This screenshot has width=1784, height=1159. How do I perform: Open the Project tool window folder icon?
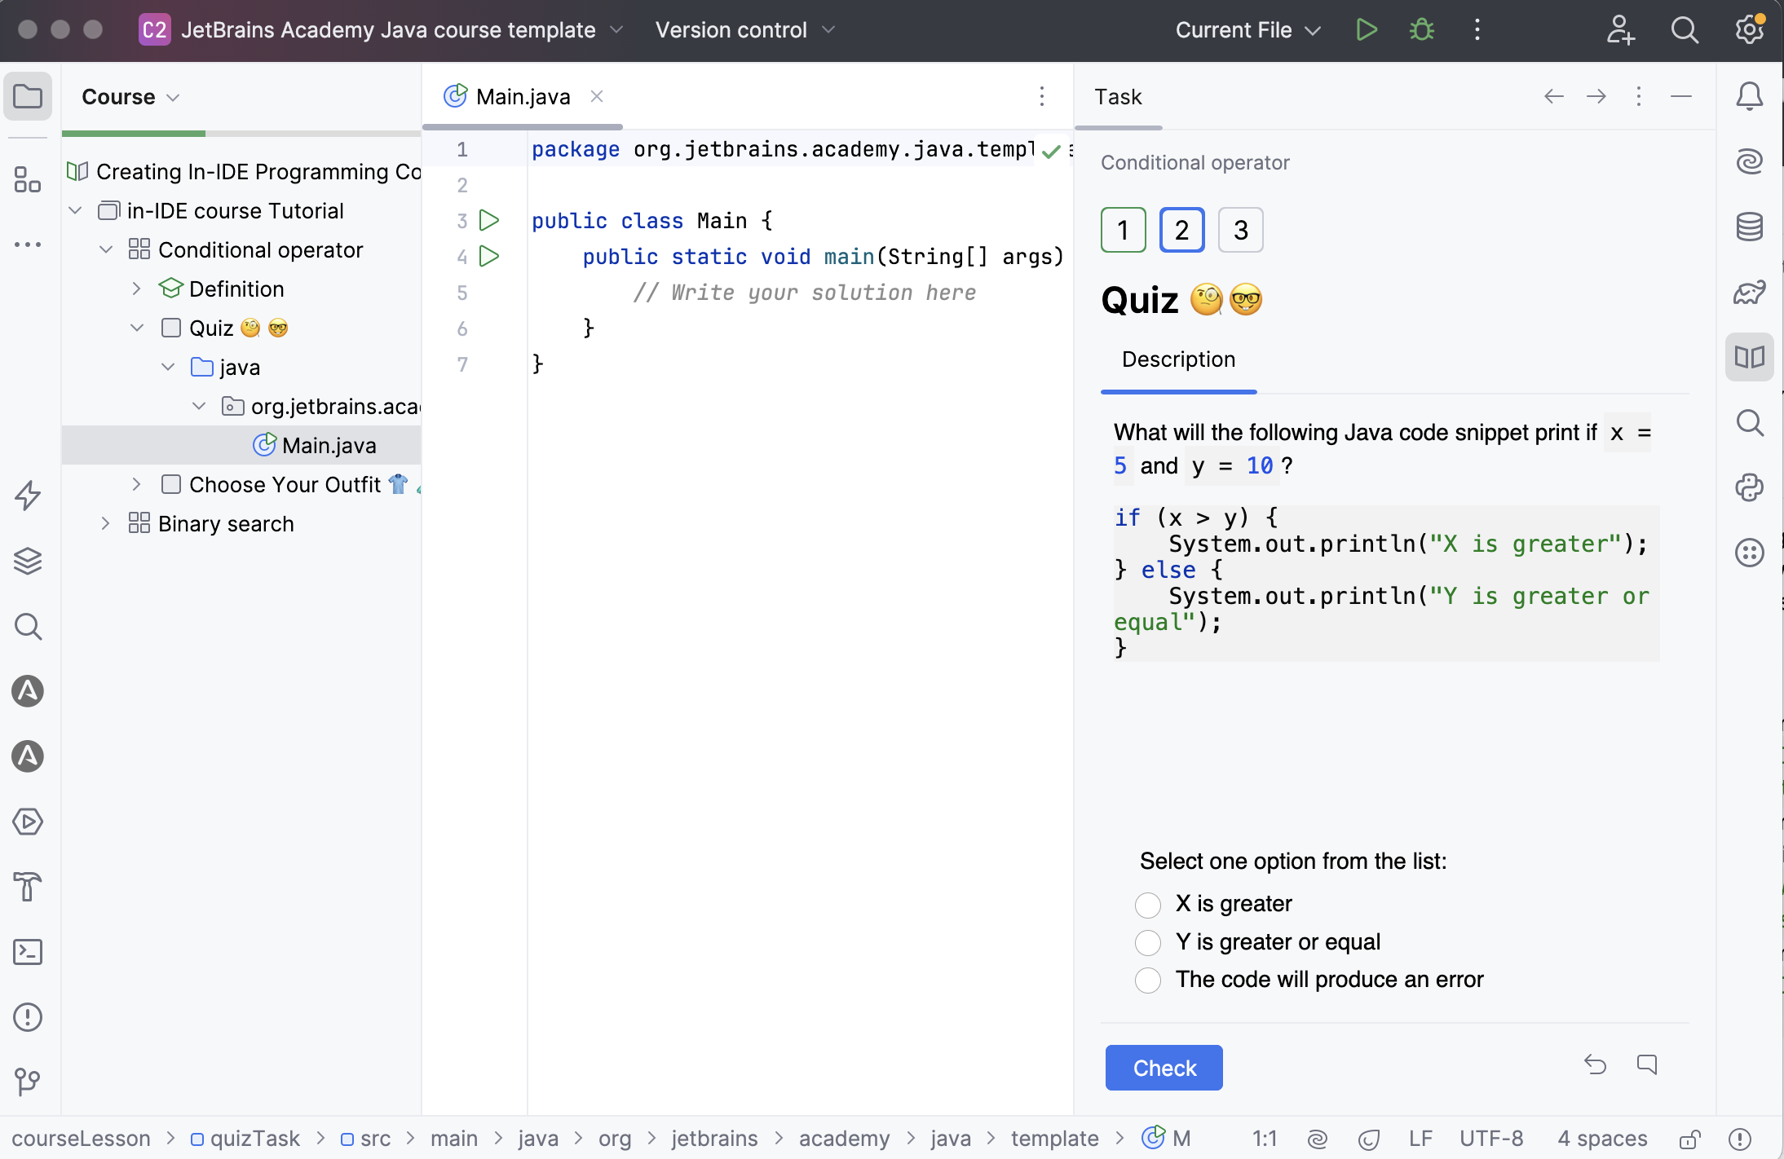point(28,96)
